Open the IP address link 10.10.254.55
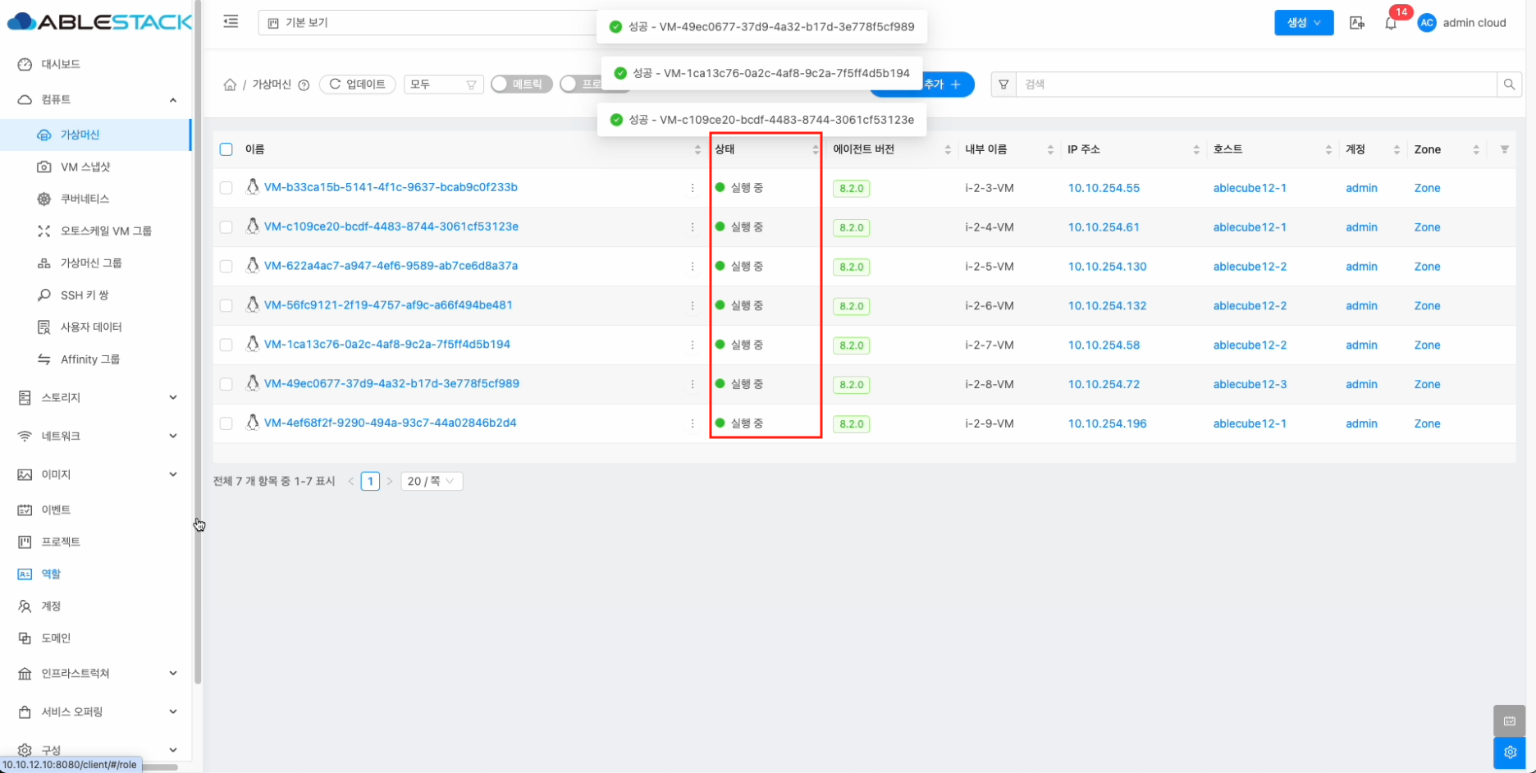 pyautogui.click(x=1104, y=188)
